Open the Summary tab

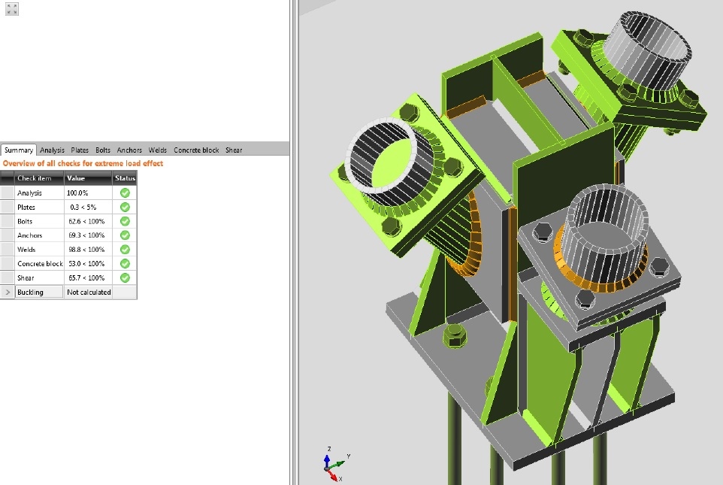click(19, 150)
